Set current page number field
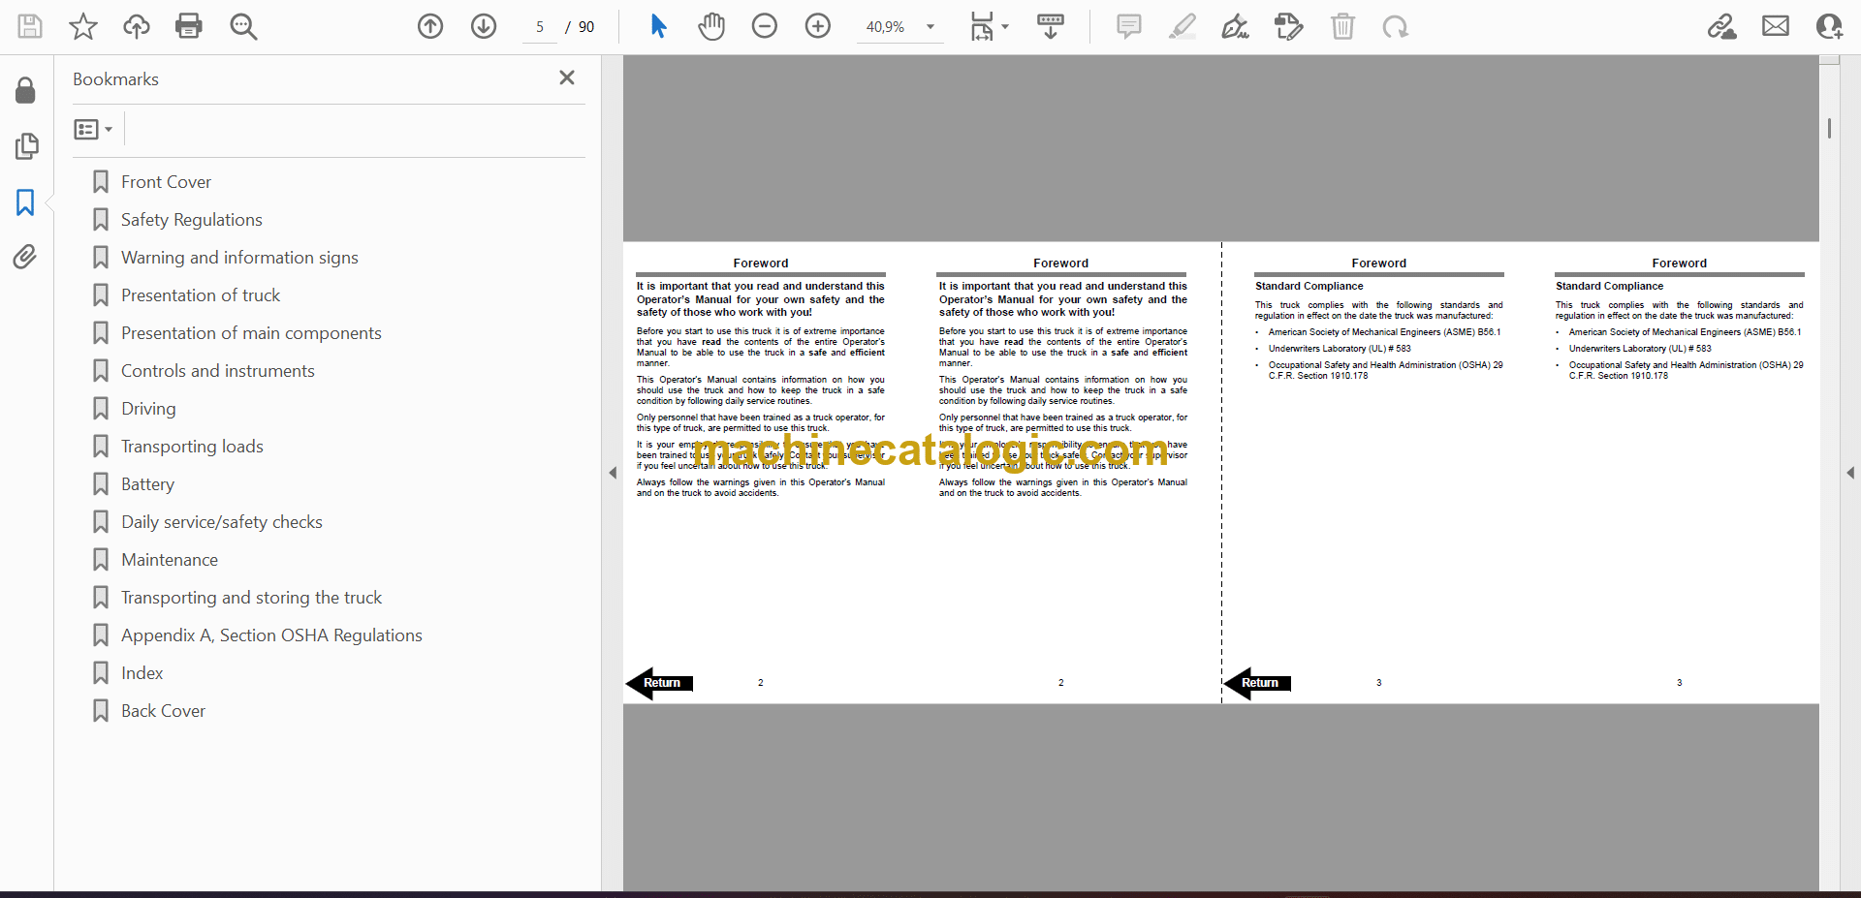 click(x=540, y=27)
